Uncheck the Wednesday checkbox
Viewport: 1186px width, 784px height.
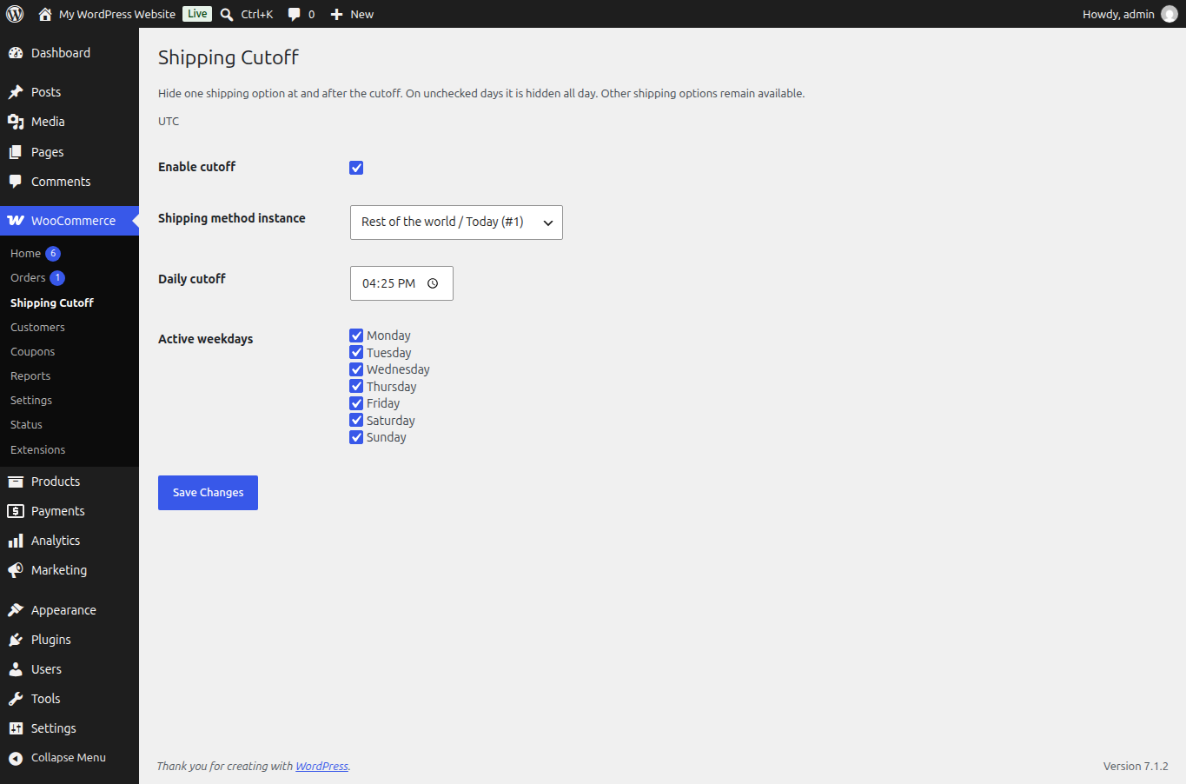pos(356,369)
